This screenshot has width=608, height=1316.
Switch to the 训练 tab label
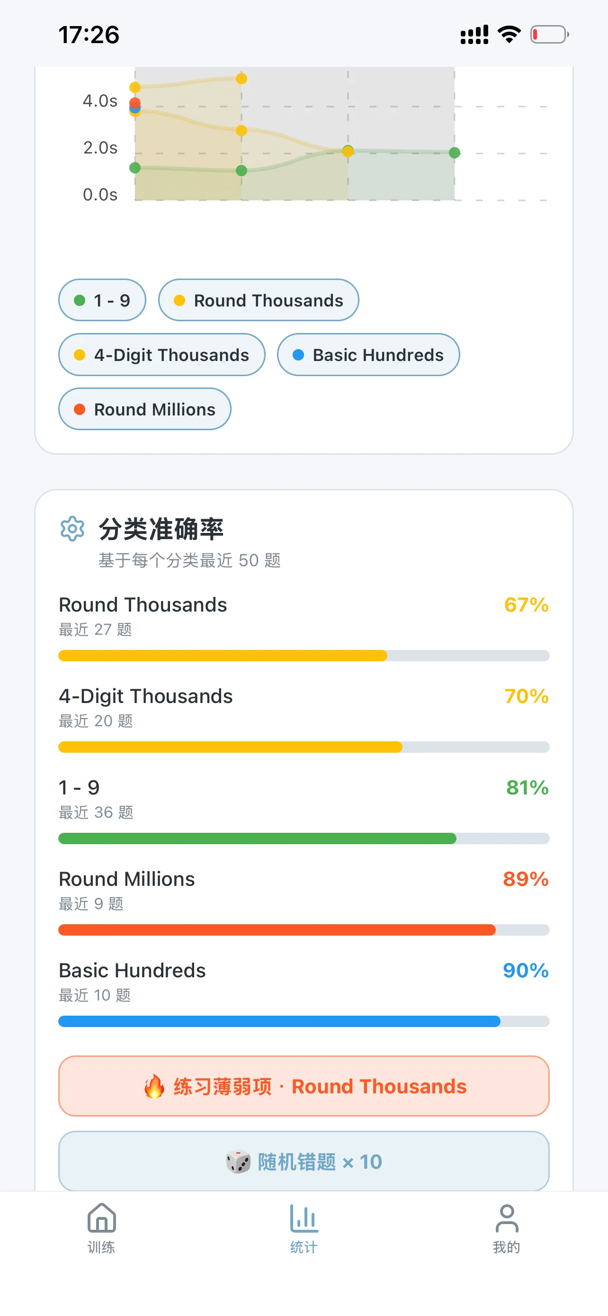(x=101, y=1247)
